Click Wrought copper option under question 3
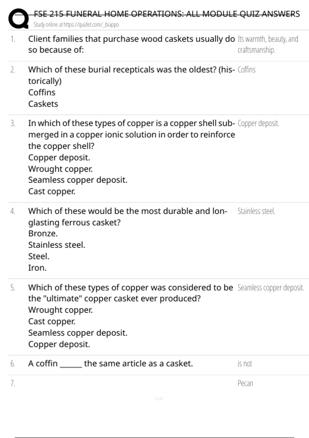The width and height of the screenshot is (309, 438). click(60, 169)
